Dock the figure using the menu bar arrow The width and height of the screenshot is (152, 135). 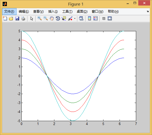pos(148,11)
